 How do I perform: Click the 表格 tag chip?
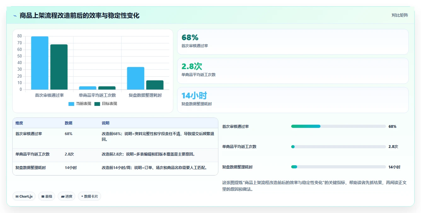pyautogui.click(x=47, y=196)
